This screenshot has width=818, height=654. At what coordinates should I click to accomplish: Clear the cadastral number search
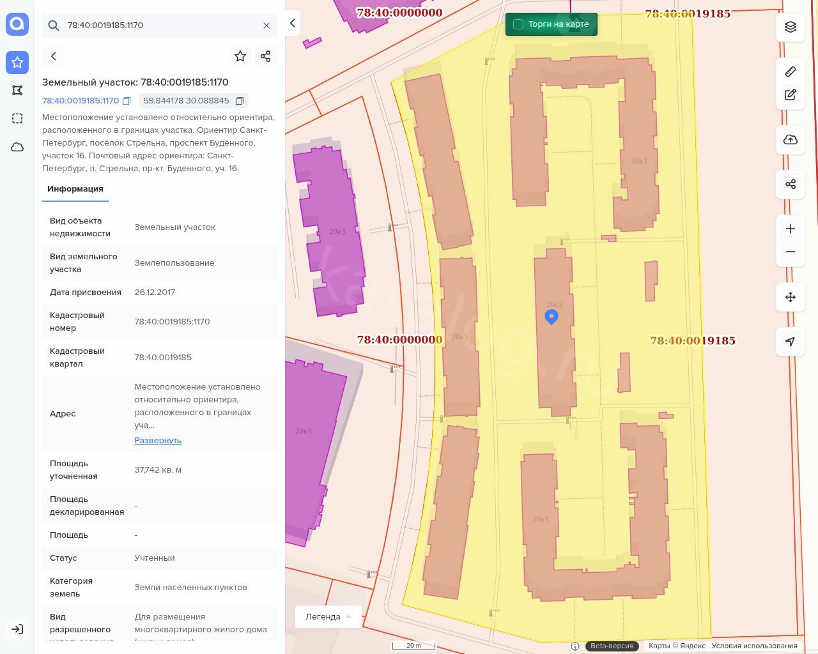click(266, 26)
